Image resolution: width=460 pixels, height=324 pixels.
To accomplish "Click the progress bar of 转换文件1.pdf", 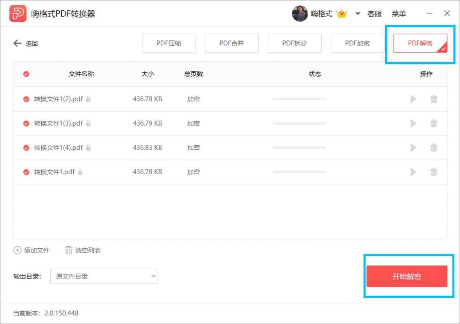I will coord(299,172).
